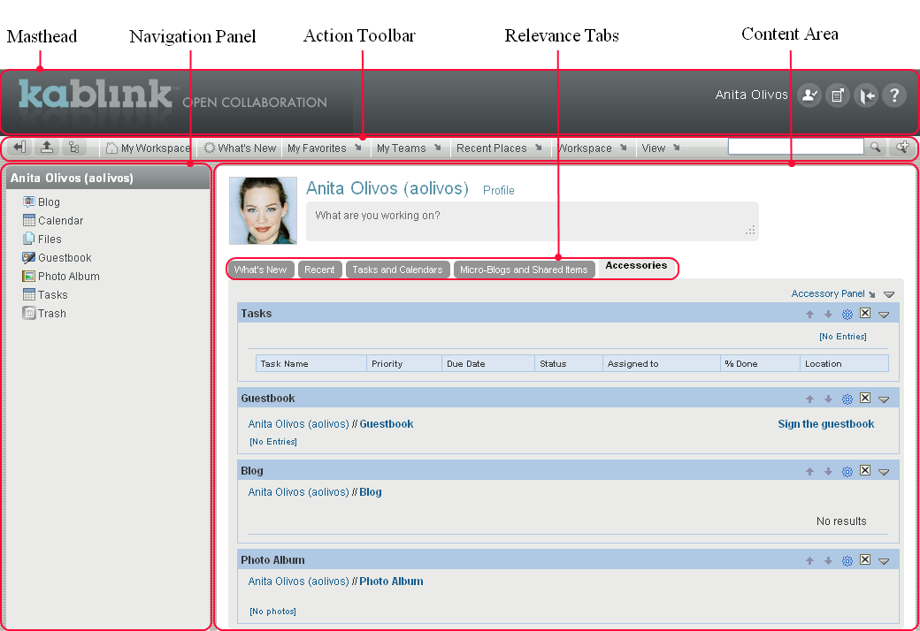Open the workspace tree icon in toolbar
This screenshot has width=920, height=631.
(x=74, y=148)
